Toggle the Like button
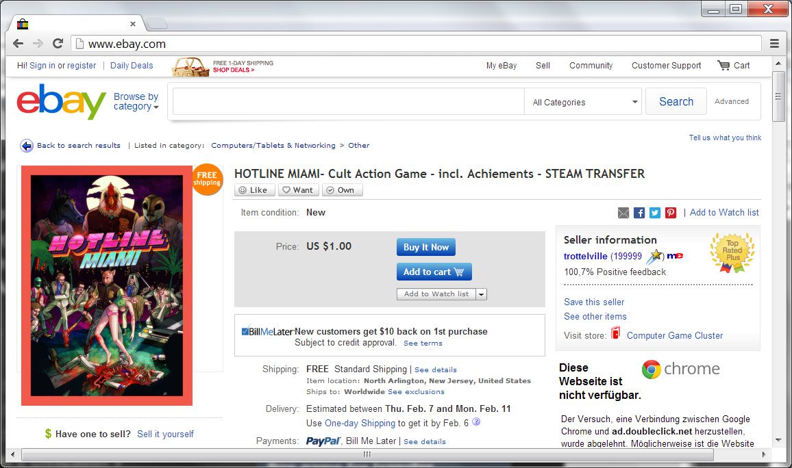 255,190
